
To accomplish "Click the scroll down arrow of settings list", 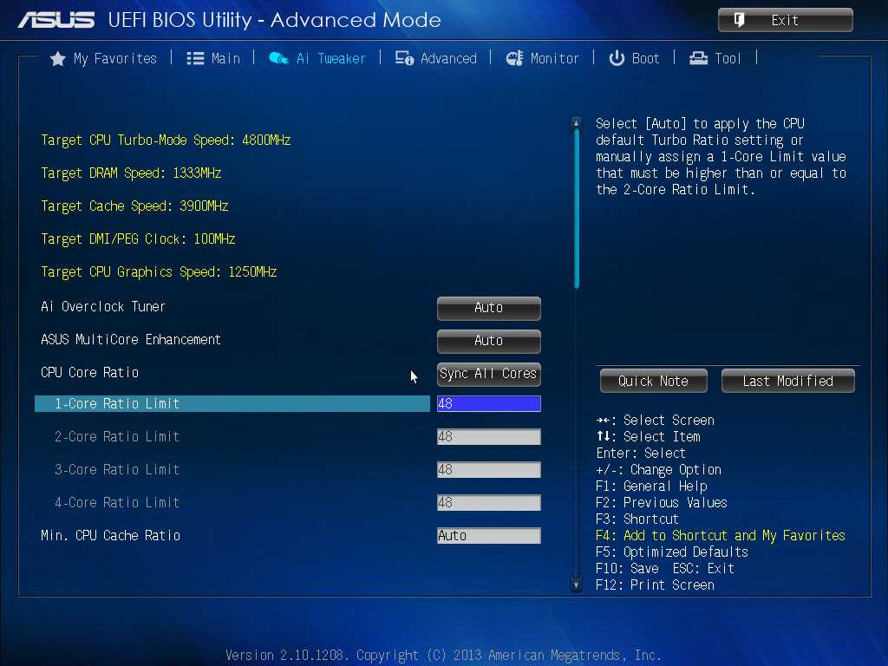I will point(577,584).
